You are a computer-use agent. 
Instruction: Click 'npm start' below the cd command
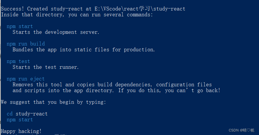tap(20, 120)
